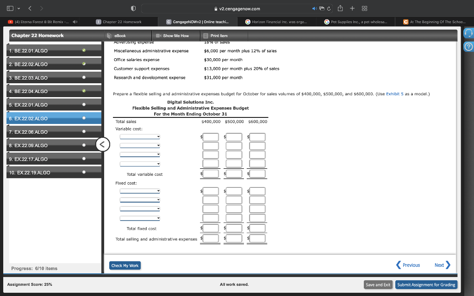Viewport: 474px width, 296px height.
Task: Open the privacy shield icon
Action: (133, 8)
